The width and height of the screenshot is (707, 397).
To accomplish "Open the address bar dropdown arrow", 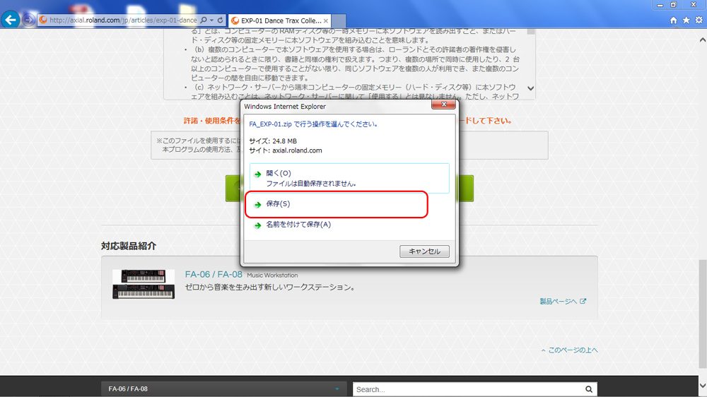I will [x=211, y=20].
